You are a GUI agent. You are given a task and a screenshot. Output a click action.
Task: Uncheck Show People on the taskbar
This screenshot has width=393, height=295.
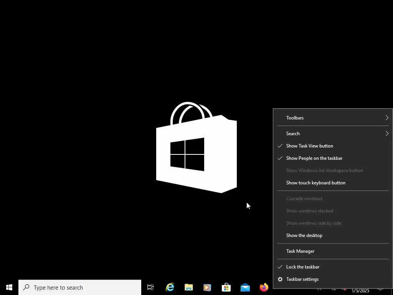[333, 158]
